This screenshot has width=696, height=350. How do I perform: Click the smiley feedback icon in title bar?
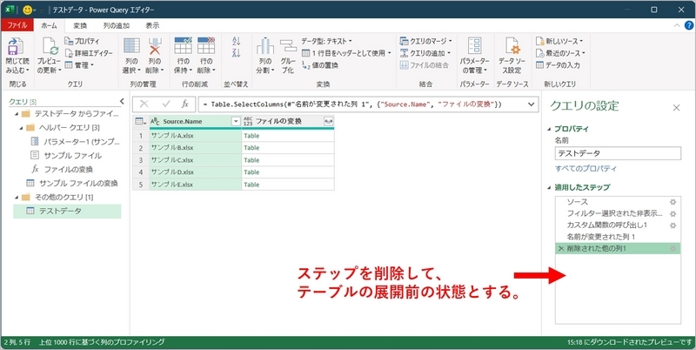tap(28, 10)
